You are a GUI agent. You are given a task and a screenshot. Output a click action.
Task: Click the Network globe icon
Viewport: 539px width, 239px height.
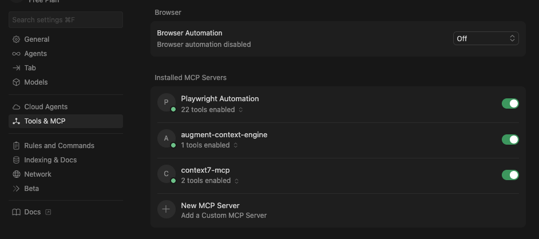tap(16, 174)
